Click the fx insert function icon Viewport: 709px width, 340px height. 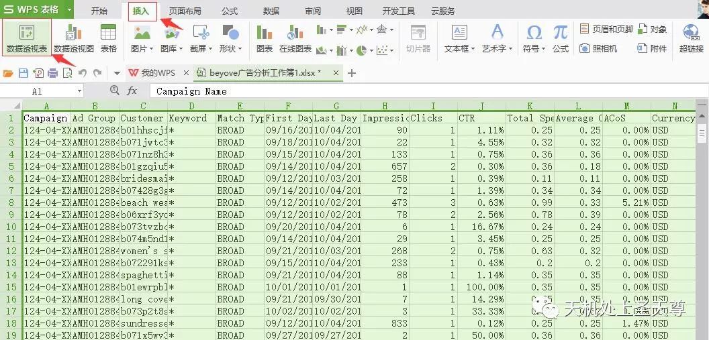(x=132, y=91)
